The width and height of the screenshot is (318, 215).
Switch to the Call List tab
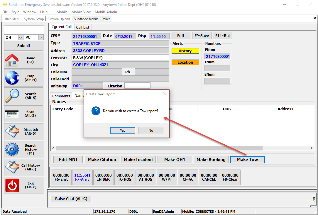82,27
